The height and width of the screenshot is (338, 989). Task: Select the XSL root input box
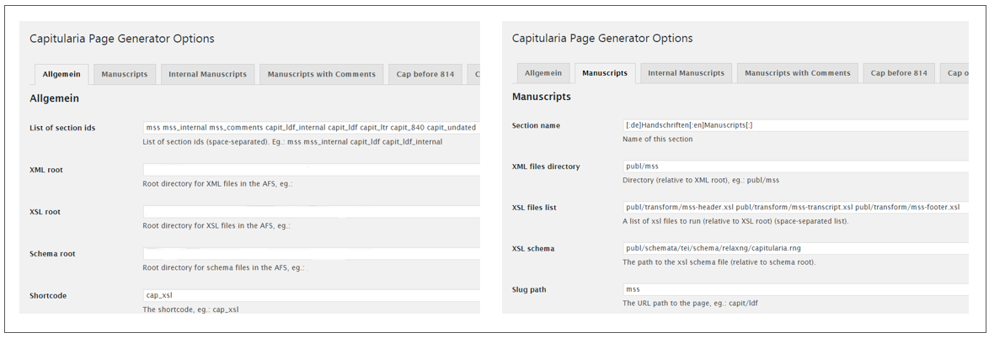point(310,212)
